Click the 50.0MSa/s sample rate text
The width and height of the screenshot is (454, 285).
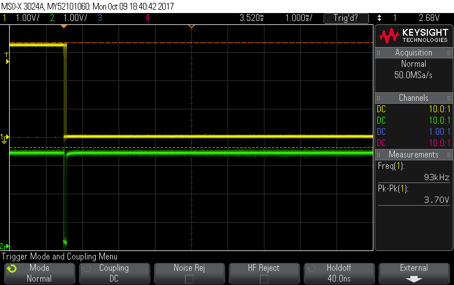pyautogui.click(x=414, y=75)
